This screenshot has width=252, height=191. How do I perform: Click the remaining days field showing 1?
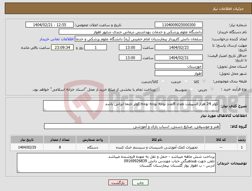[96, 47]
